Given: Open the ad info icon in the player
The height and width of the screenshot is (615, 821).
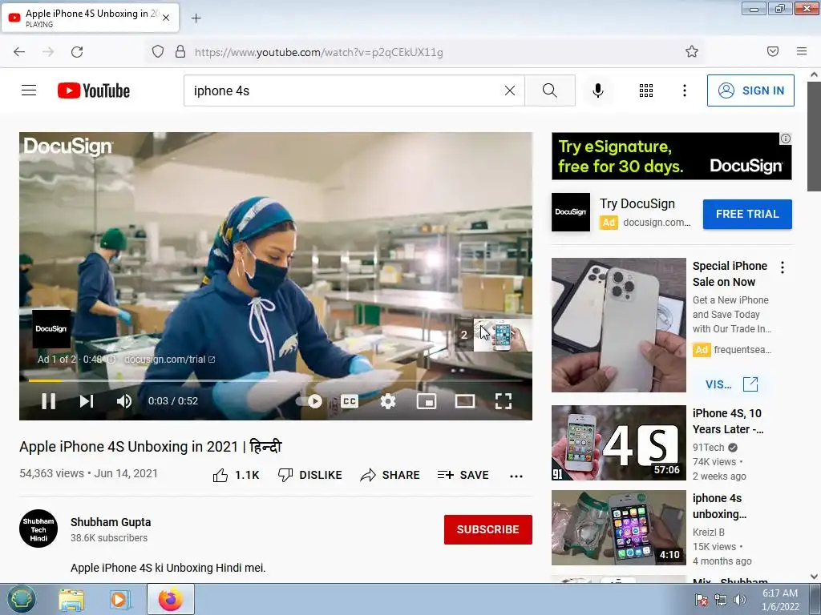Looking at the screenshot, I should (111, 360).
